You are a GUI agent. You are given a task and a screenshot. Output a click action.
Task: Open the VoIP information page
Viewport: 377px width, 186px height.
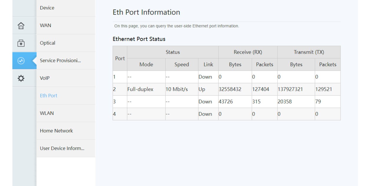[x=45, y=78]
